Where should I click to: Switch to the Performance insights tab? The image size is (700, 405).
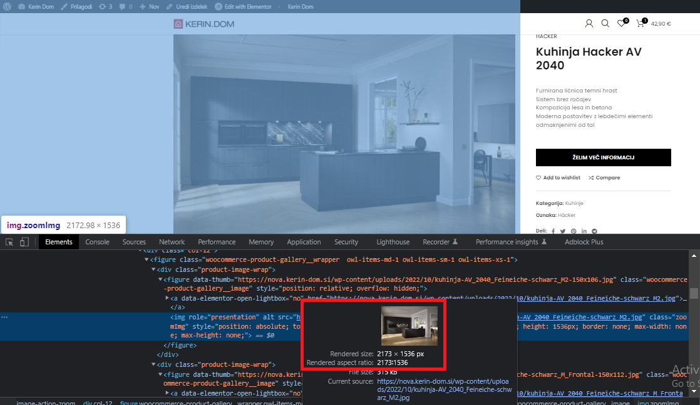(511, 242)
